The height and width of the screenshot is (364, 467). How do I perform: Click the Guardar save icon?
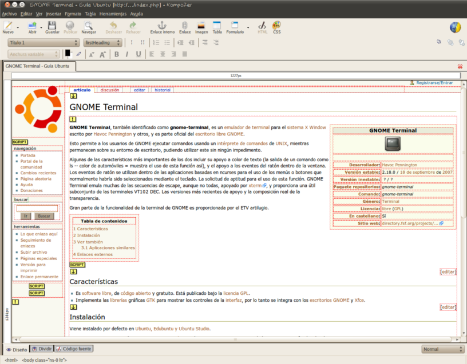coord(52,27)
